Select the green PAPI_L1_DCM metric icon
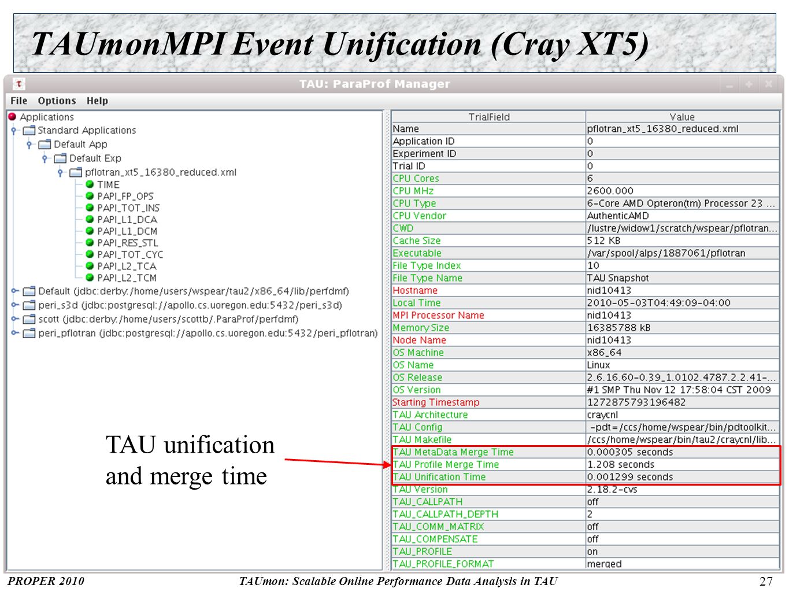 point(90,231)
